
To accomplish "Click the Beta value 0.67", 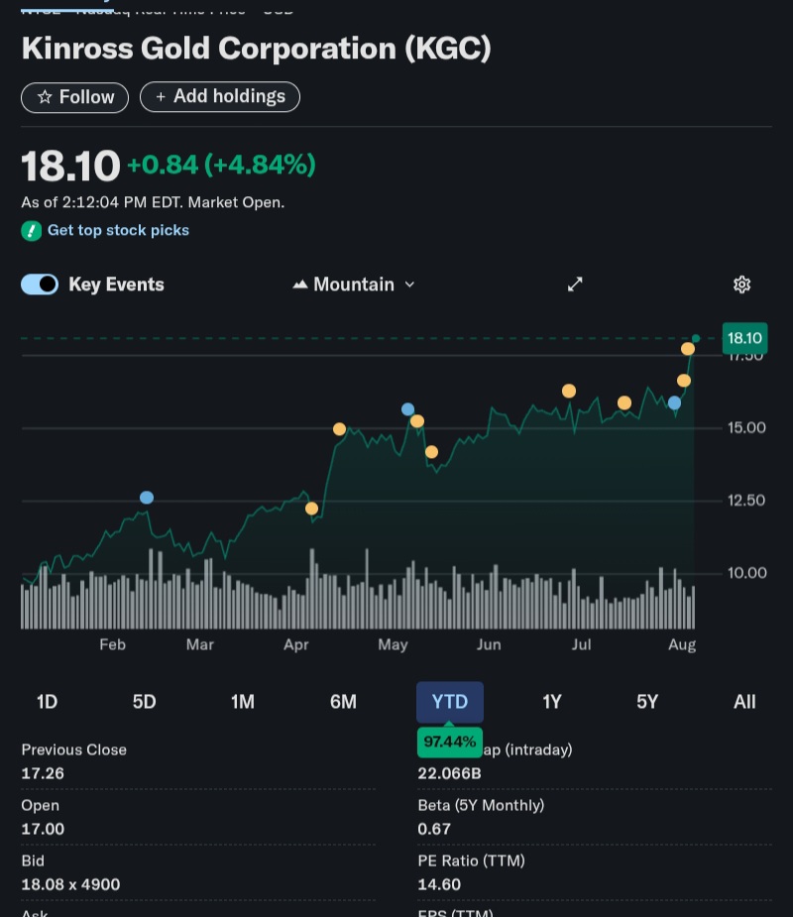I will 434,829.
